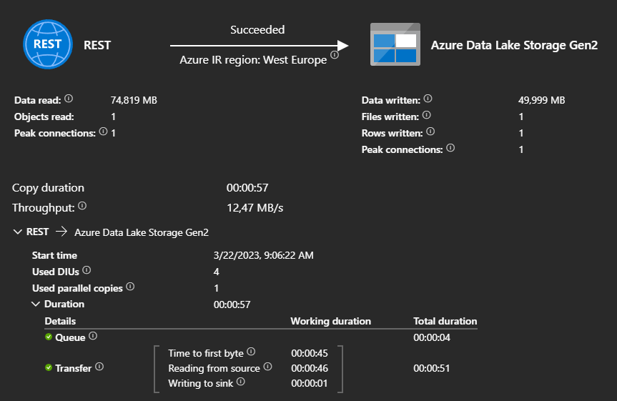Show info for source Peak connections
Image resolution: width=617 pixels, height=401 pixels.
(103, 132)
